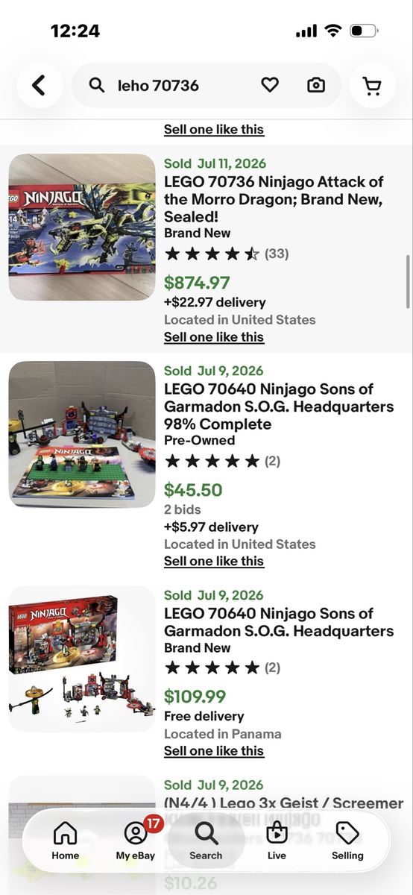Open brand new 70640 box image
This screenshot has width=413, height=895.
[82, 659]
